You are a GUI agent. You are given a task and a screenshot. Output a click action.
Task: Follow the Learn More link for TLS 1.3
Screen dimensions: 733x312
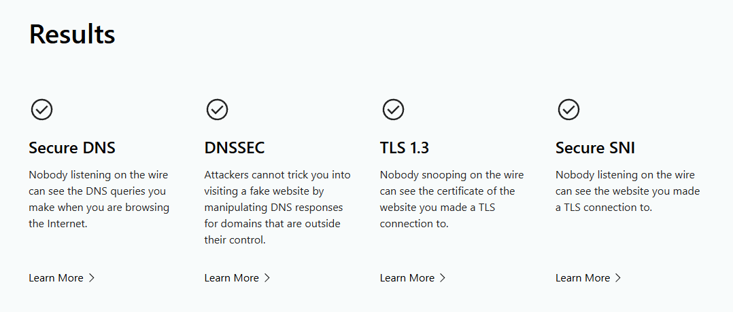[x=407, y=277]
